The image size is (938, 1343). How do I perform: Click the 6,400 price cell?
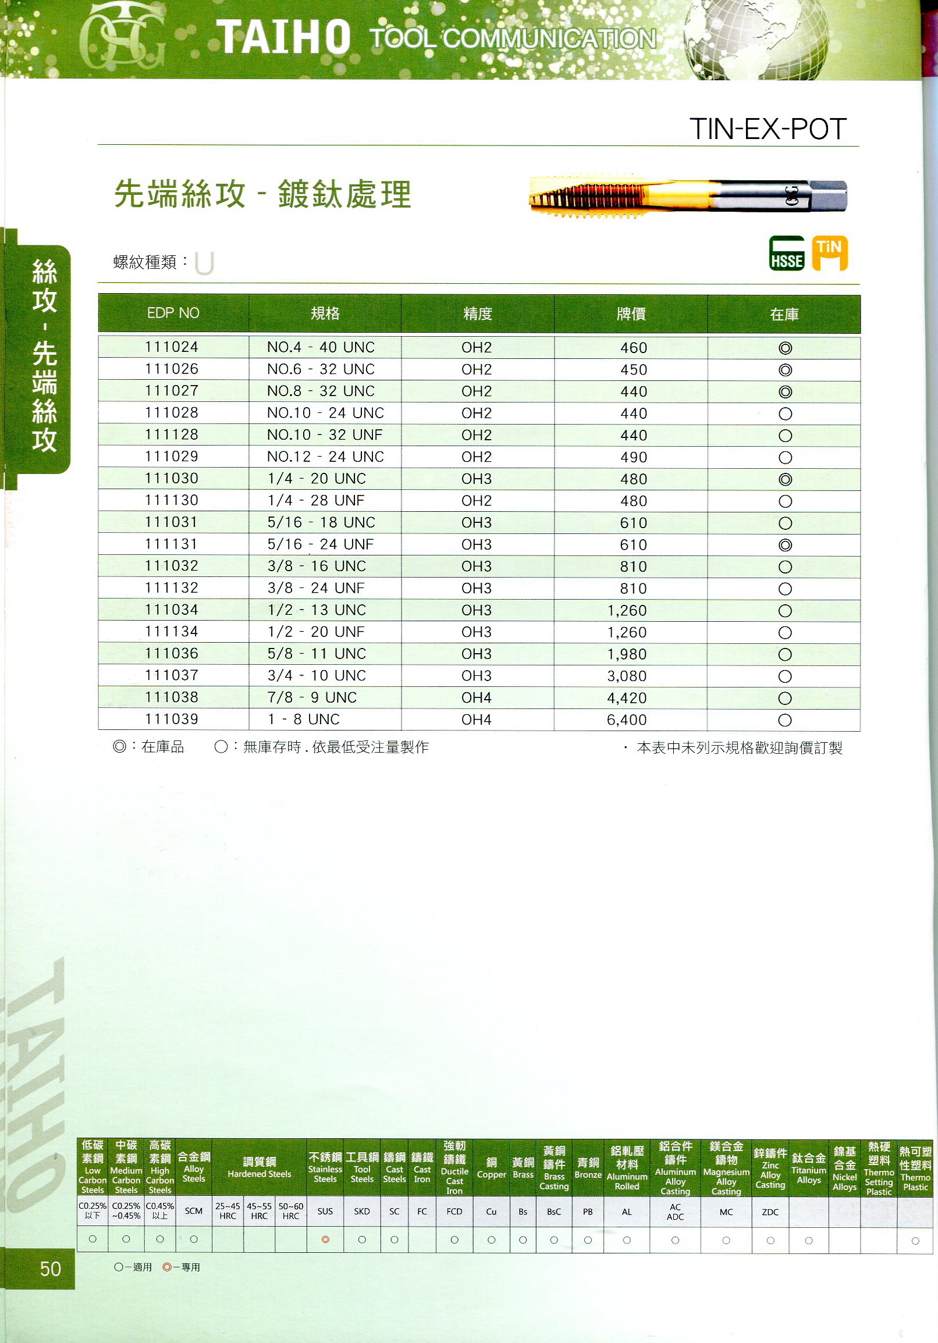pyautogui.click(x=627, y=720)
